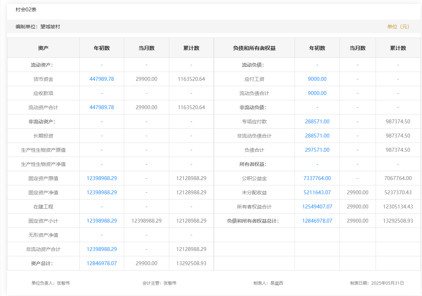The height and width of the screenshot is (296, 422).
Task: Open 所有者权益合计 年初数 link
Action: pyautogui.click(x=317, y=207)
